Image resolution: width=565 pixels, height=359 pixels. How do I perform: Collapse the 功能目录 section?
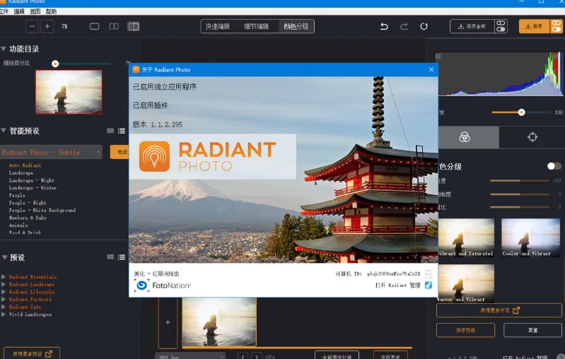4,49
